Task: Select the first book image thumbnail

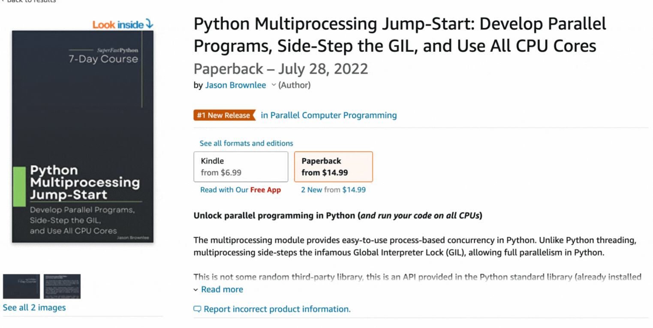Action: [x=21, y=286]
